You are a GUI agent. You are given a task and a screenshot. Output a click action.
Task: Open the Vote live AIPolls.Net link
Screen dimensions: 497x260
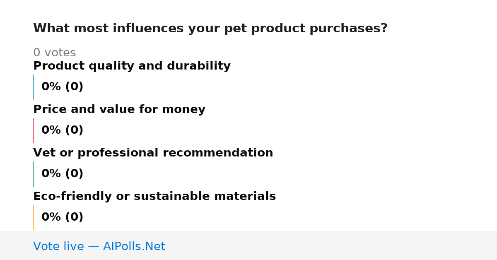pos(99,247)
